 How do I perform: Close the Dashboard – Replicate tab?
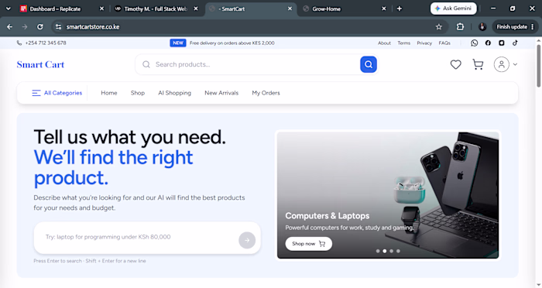[x=101, y=9]
